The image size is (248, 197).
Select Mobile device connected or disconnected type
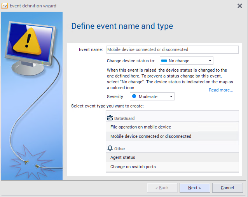(151, 136)
